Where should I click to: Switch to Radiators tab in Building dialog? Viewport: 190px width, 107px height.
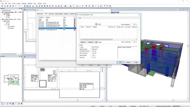click(x=66, y=14)
